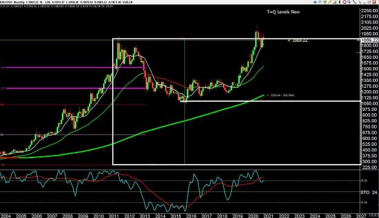Click the 'T=Q Levels New' chart annotation

283,12
